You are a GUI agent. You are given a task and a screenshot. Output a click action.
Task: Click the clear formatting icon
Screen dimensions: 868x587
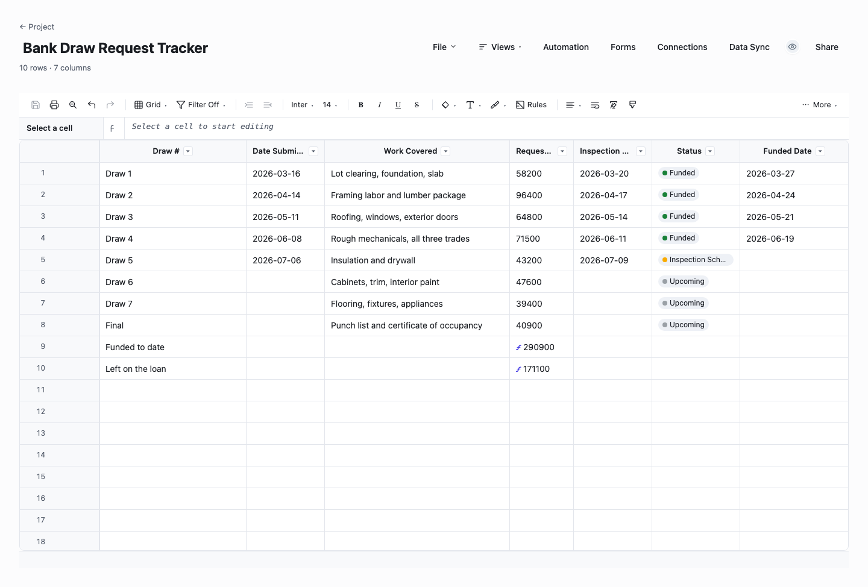coord(614,105)
